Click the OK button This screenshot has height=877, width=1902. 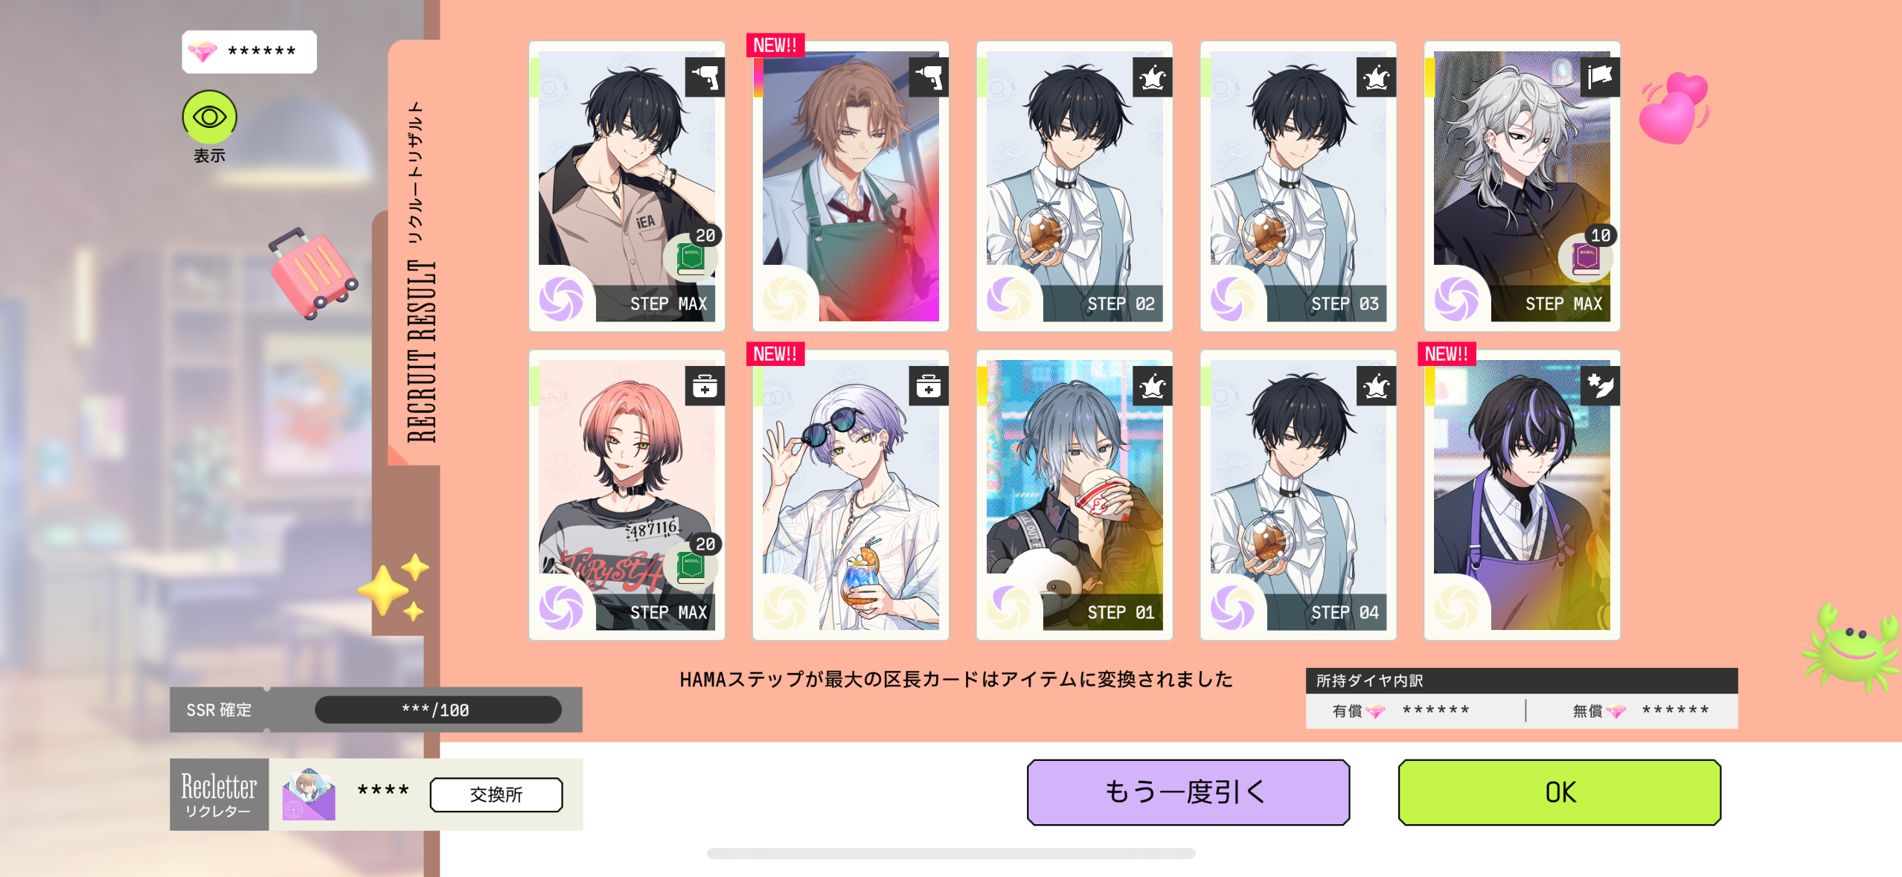pos(1559,792)
